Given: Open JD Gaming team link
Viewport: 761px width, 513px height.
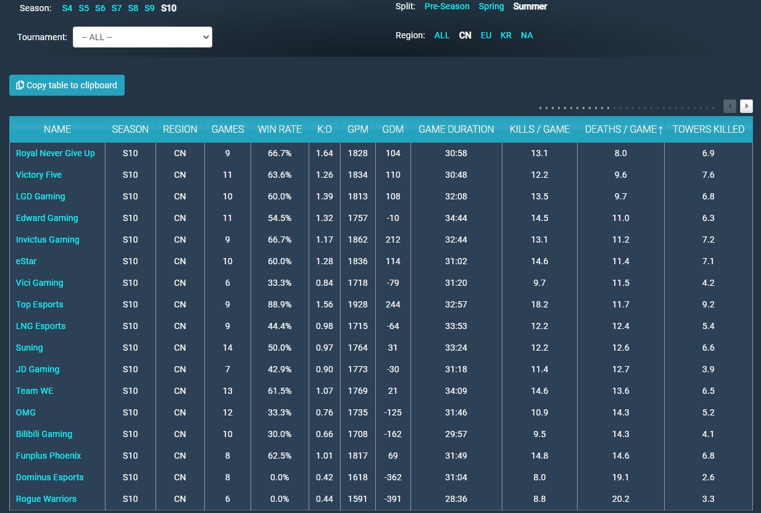Looking at the screenshot, I should 38,369.
